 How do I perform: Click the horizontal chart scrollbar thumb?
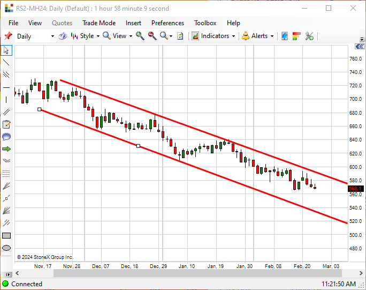tap(197, 273)
